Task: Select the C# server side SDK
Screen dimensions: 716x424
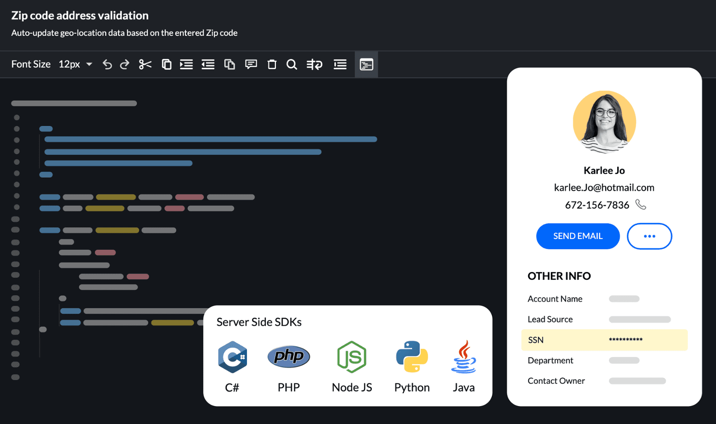Action: 232,357
